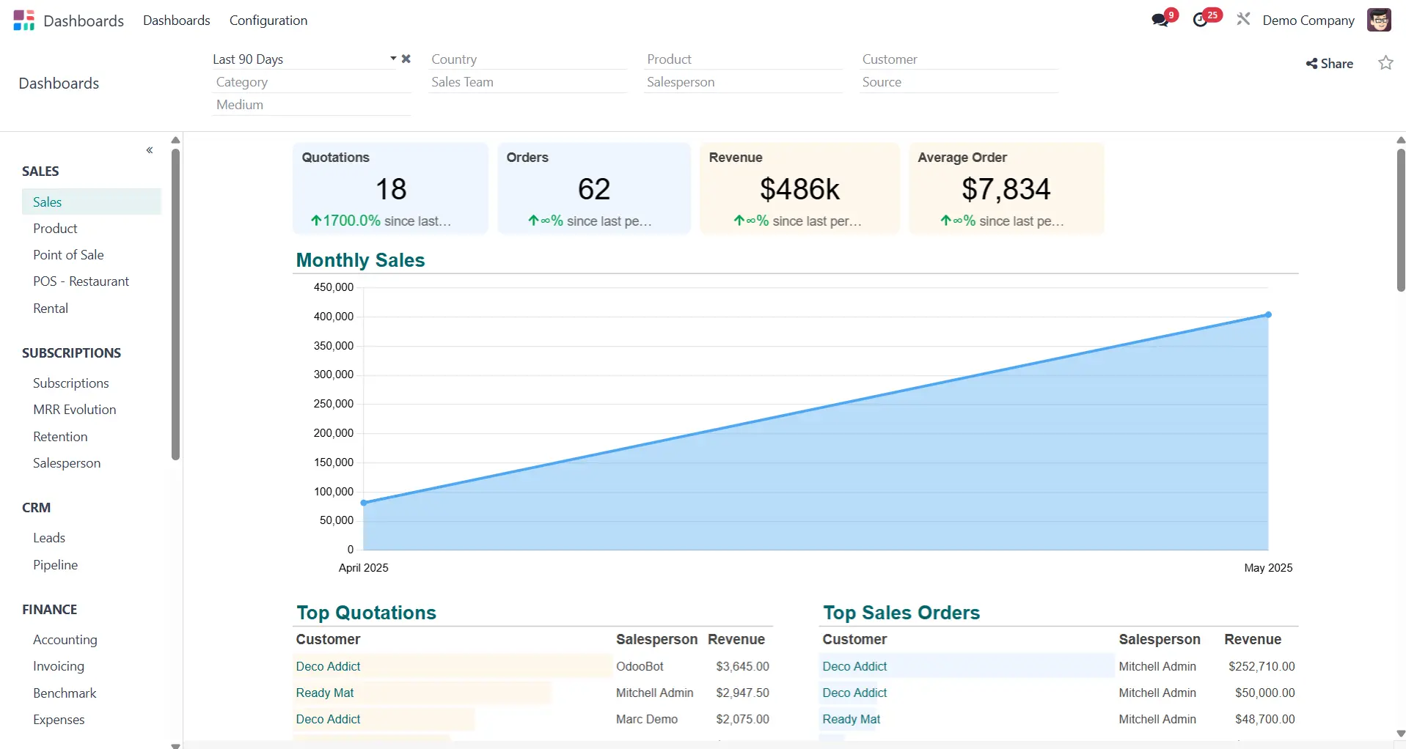Click the Ready Mat quotation link
The image size is (1406, 749).
(x=324, y=693)
